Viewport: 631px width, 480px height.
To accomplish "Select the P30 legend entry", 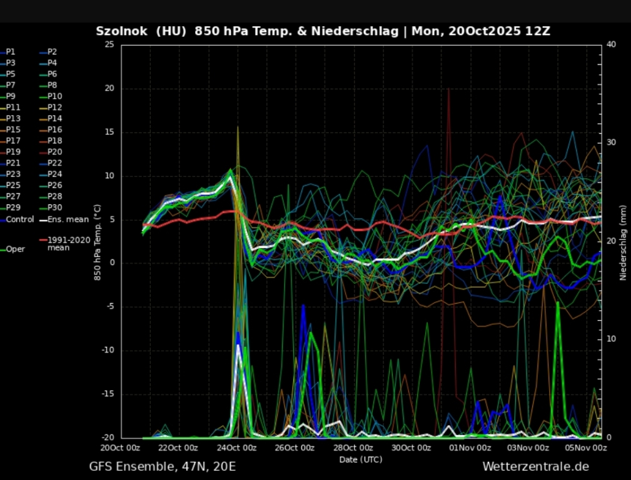I will (54, 207).
